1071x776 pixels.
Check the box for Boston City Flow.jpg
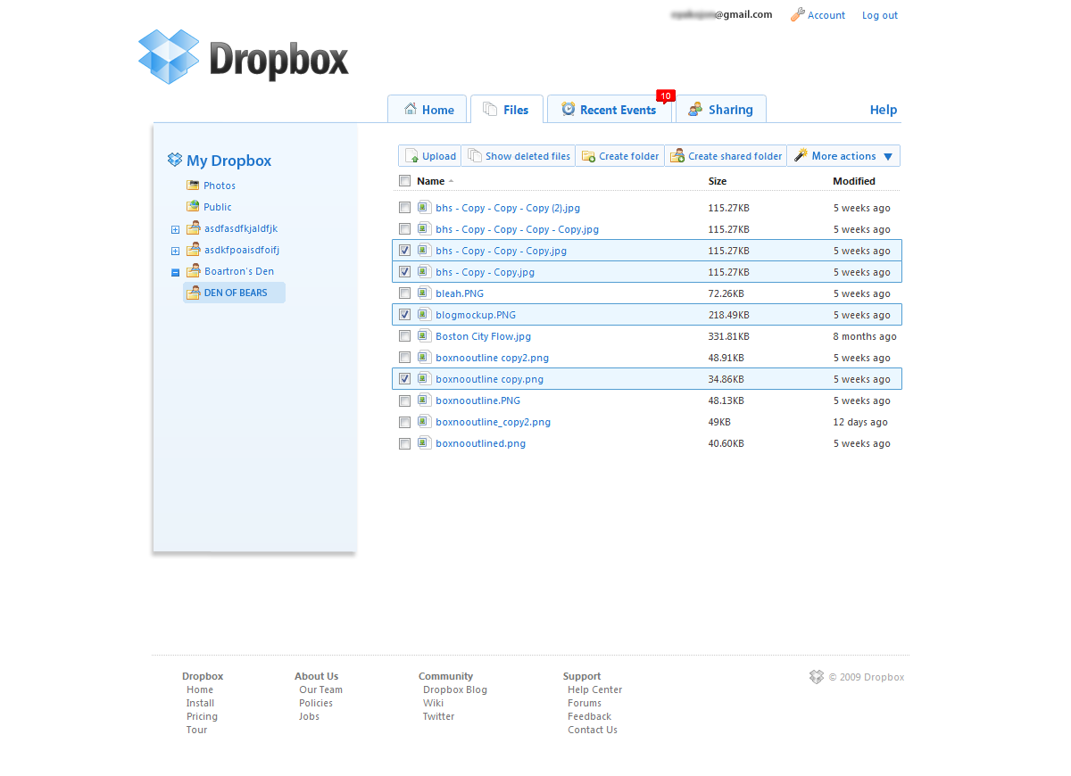click(405, 336)
